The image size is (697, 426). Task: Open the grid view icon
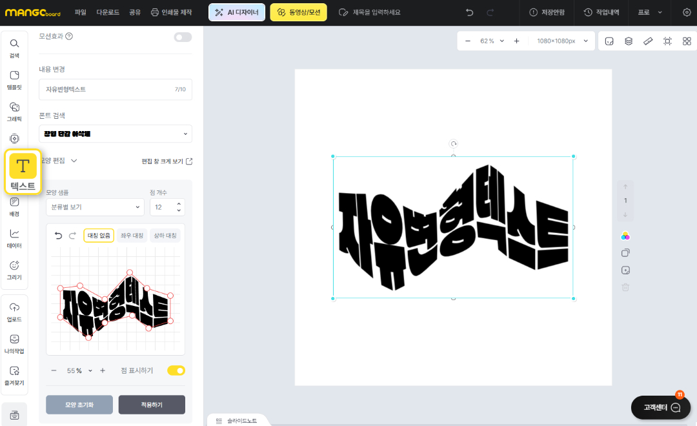[x=687, y=41]
